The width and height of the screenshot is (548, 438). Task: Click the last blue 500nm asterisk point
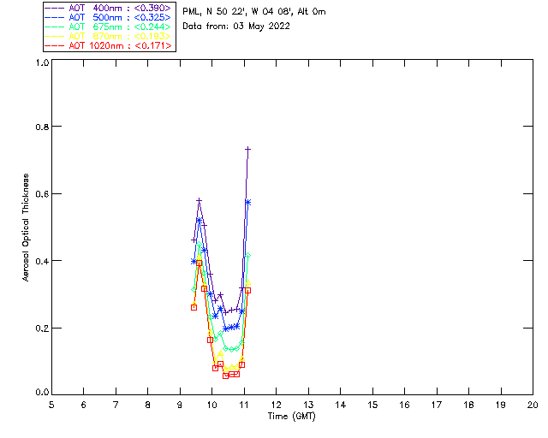[247, 202]
